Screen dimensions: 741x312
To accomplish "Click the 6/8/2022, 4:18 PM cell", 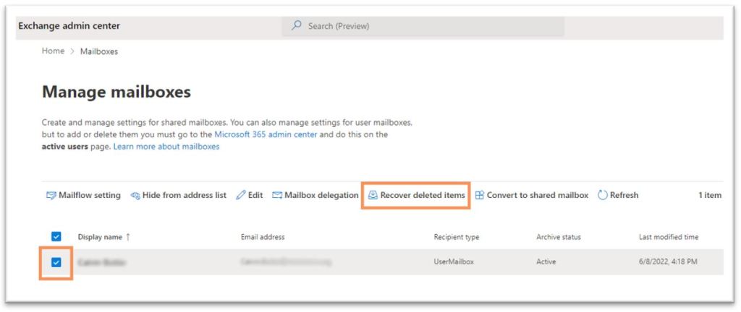I will tap(668, 261).
